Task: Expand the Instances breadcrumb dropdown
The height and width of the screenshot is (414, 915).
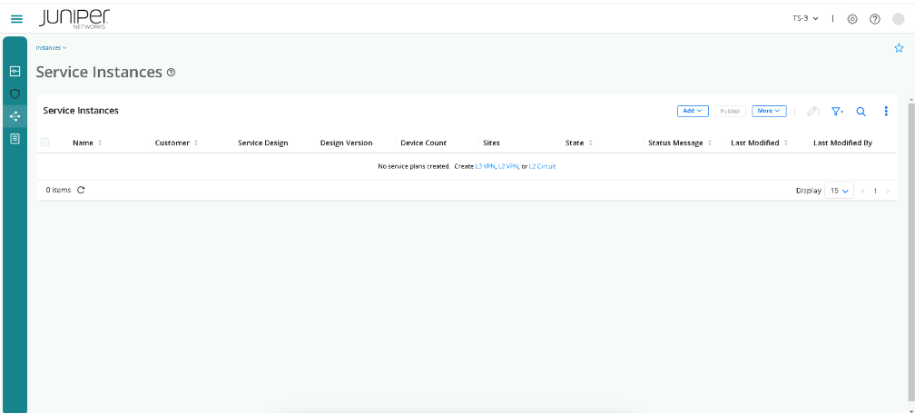Action: (52, 48)
